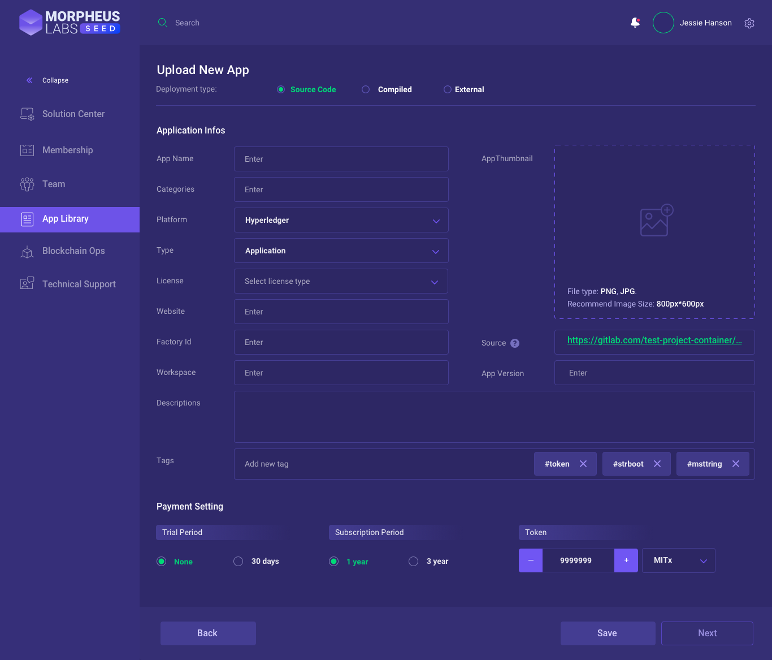Focus the Factory Id input field
The width and height of the screenshot is (772, 660).
click(341, 342)
